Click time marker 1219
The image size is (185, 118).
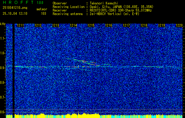pos(161,25)
